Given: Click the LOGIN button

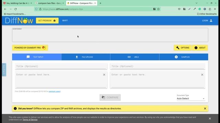Looking at the screenshot, I should point(207,20).
